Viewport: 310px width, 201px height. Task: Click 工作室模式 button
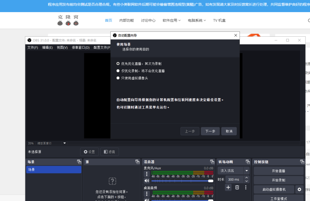click(x=279, y=198)
